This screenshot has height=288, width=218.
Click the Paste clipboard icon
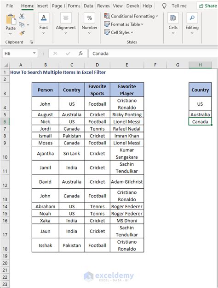(x=11, y=19)
